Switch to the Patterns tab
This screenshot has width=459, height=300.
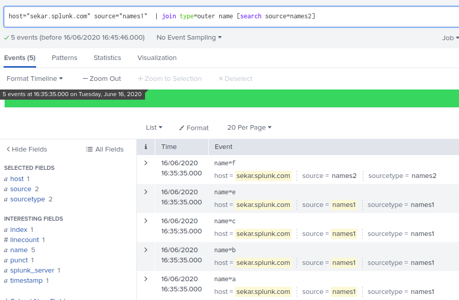pos(65,58)
